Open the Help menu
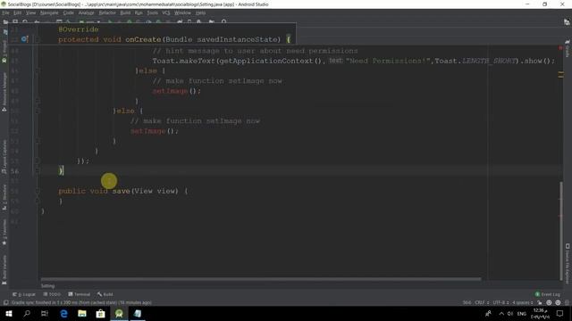 (x=200, y=12)
